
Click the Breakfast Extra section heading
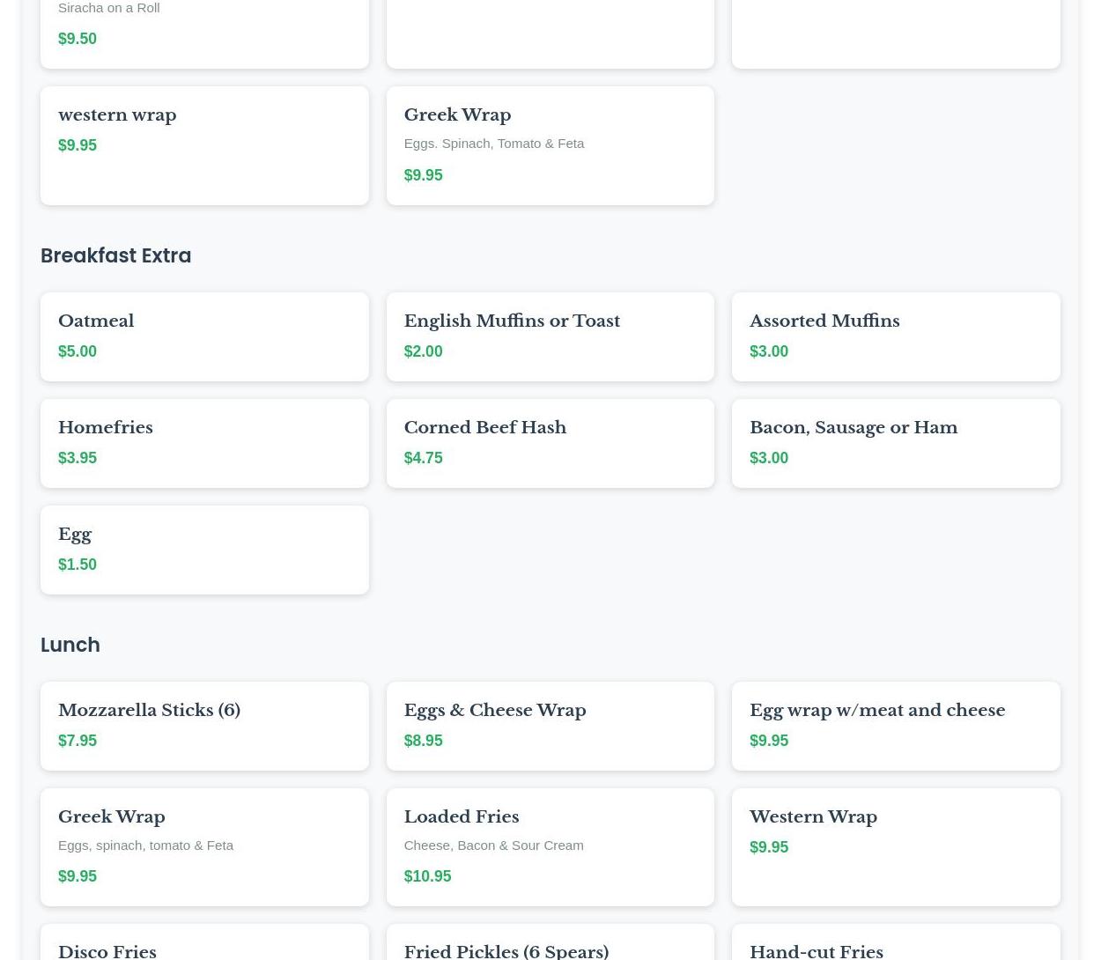coord(115,255)
